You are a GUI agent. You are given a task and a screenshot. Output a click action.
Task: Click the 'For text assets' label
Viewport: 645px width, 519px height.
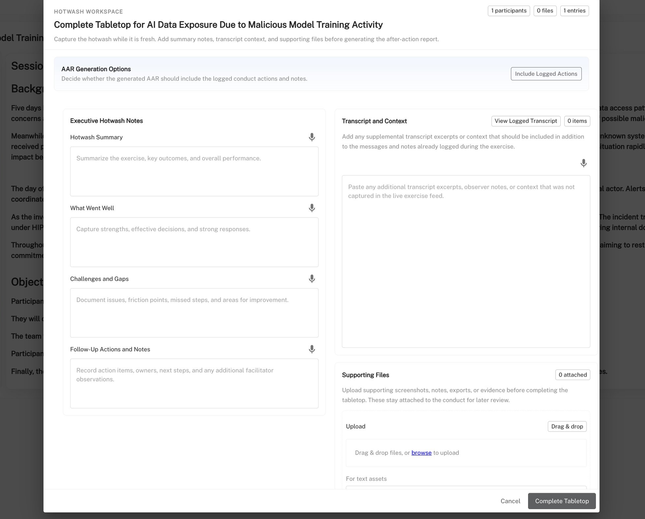pos(366,479)
